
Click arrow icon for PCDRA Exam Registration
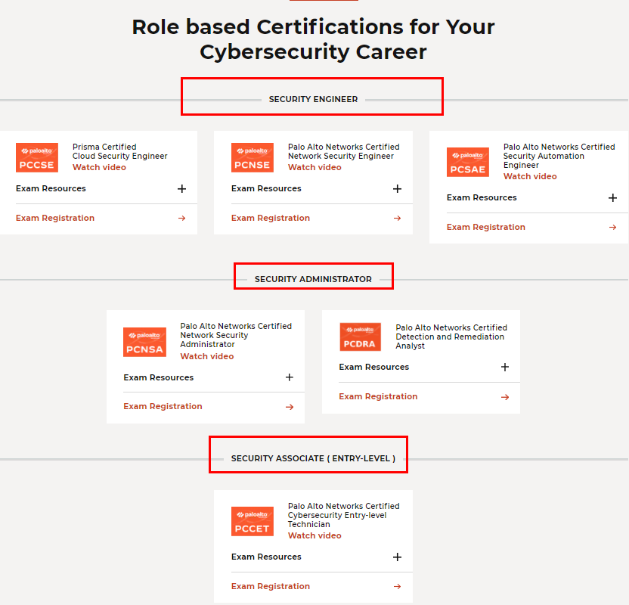click(505, 397)
